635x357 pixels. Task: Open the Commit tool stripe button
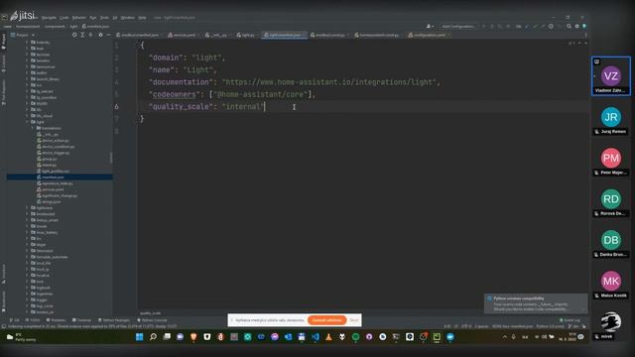coord(4,62)
